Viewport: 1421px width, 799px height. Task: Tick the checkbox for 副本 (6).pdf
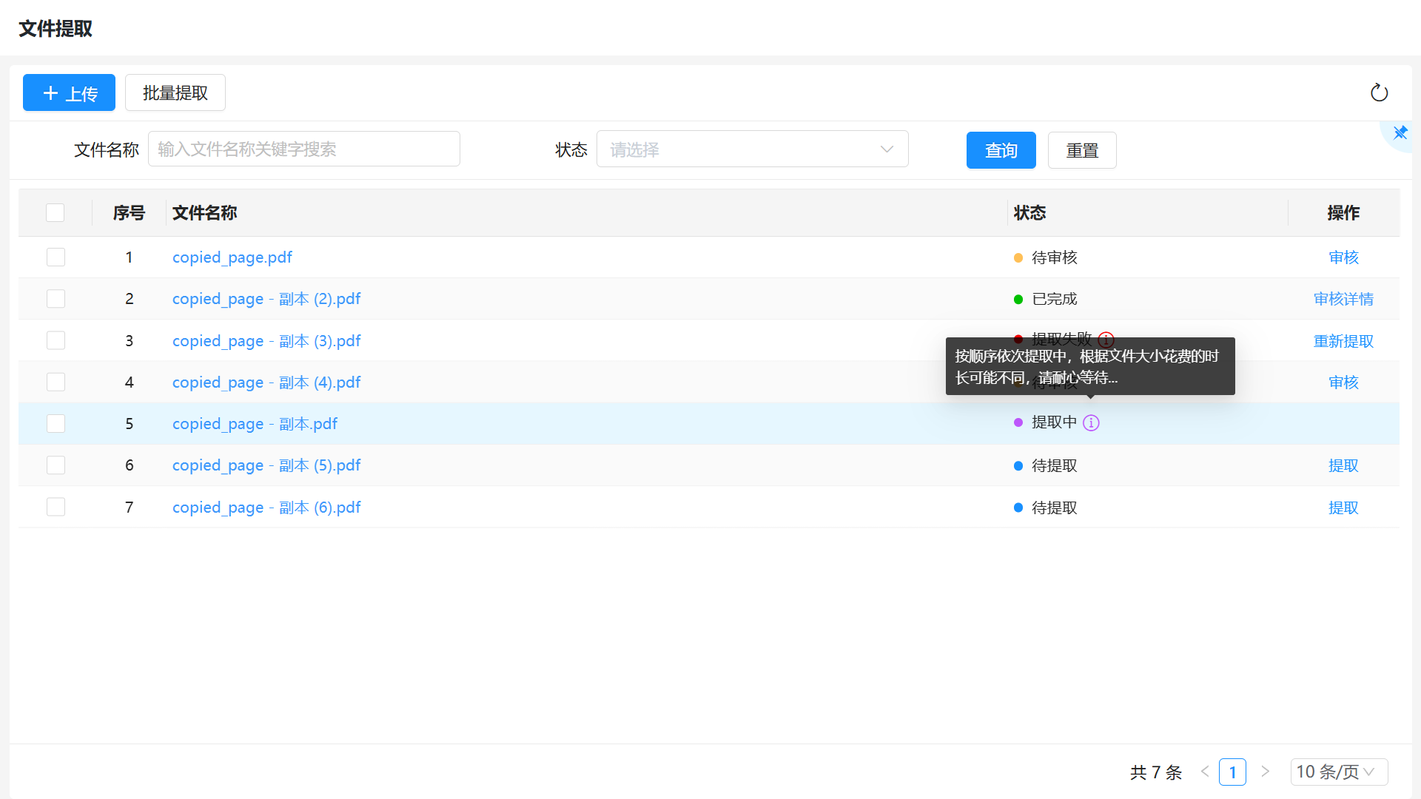pyautogui.click(x=56, y=508)
